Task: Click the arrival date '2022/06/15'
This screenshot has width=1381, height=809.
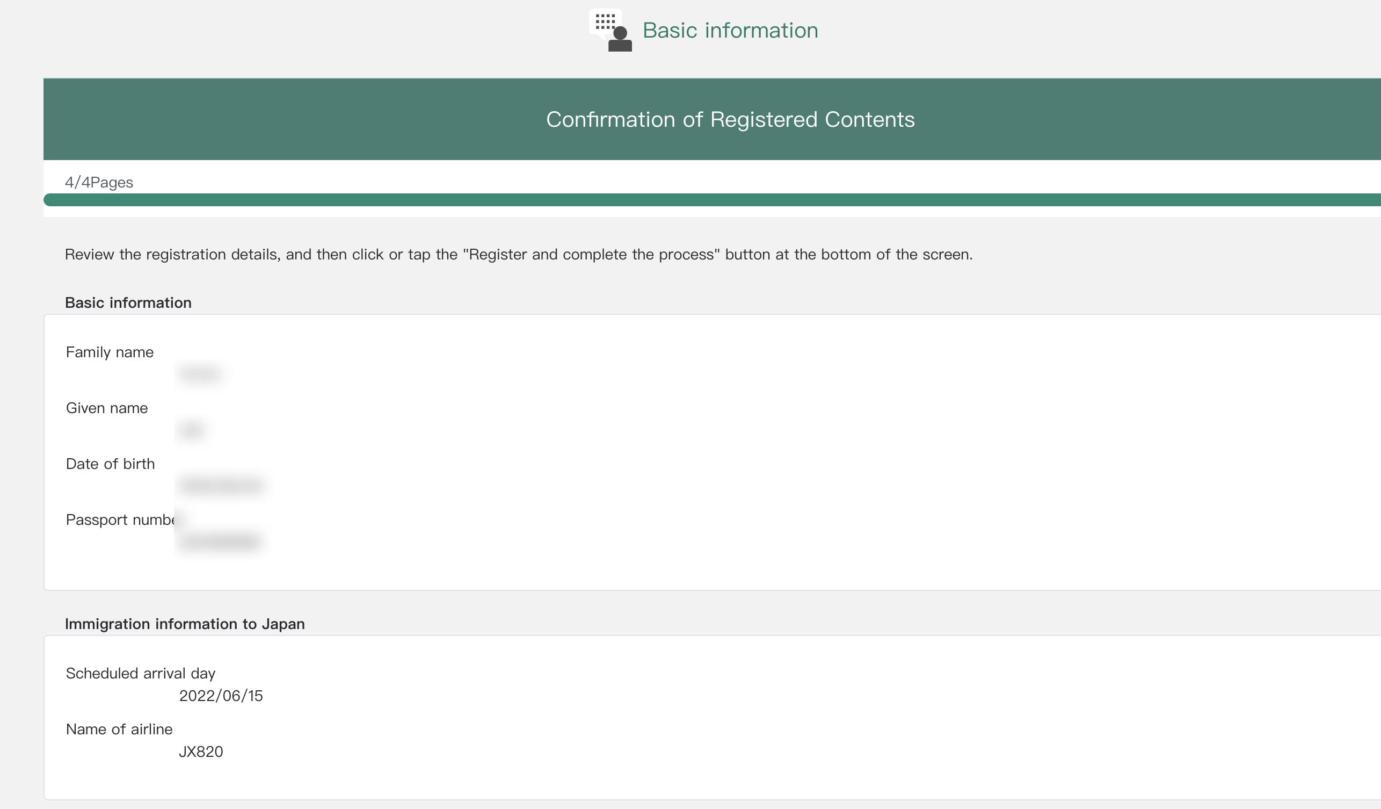Action: tap(221, 696)
